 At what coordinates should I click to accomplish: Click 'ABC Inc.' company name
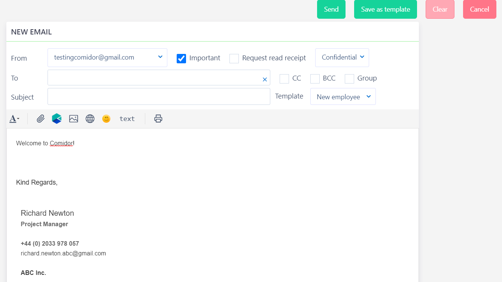tap(33, 273)
